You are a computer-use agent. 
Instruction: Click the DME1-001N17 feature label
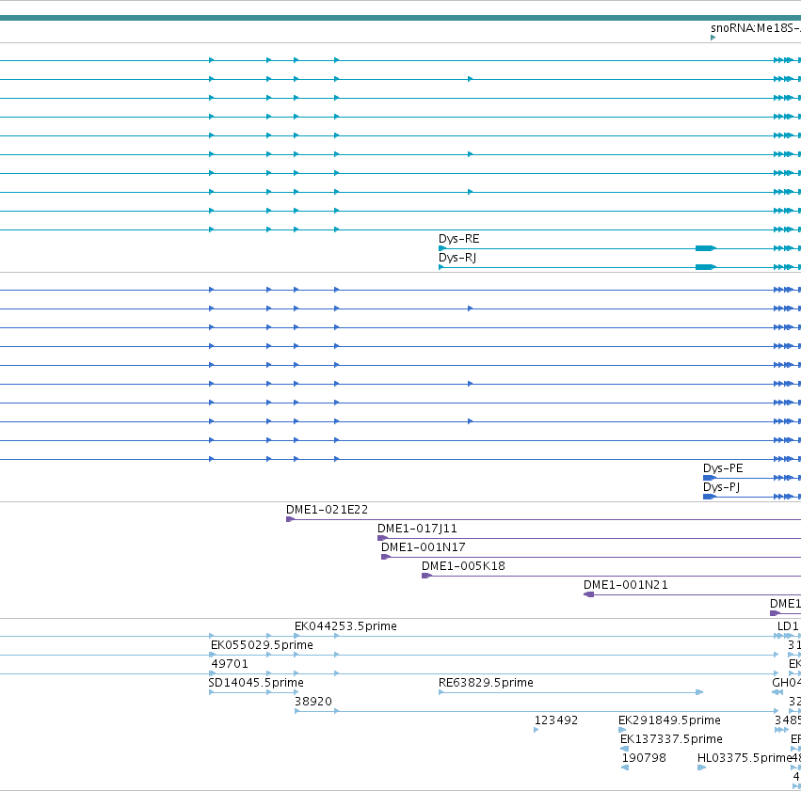424,547
